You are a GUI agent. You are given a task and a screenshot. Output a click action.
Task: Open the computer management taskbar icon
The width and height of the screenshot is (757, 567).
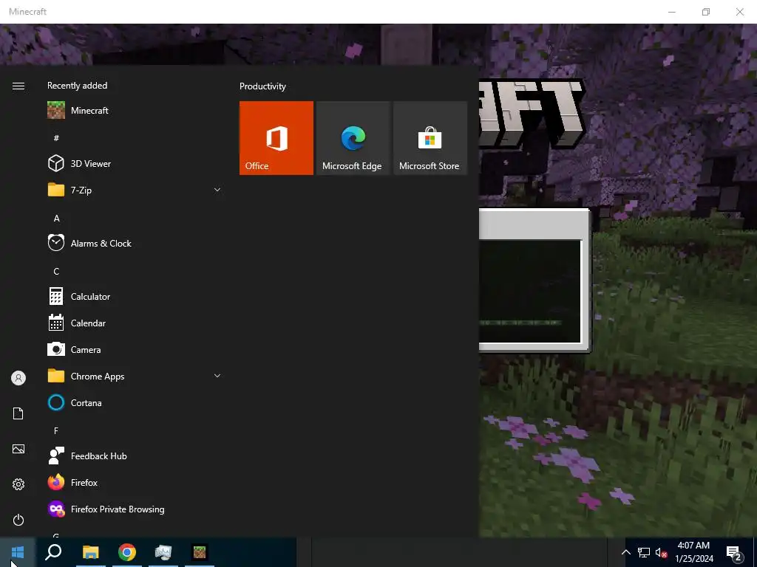tap(163, 552)
